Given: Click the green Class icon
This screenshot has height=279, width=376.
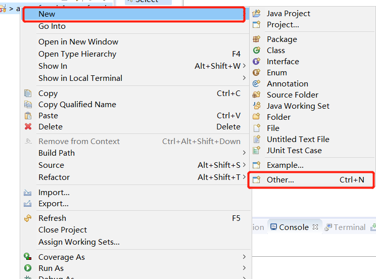Looking at the screenshot, I should (257, 51).
